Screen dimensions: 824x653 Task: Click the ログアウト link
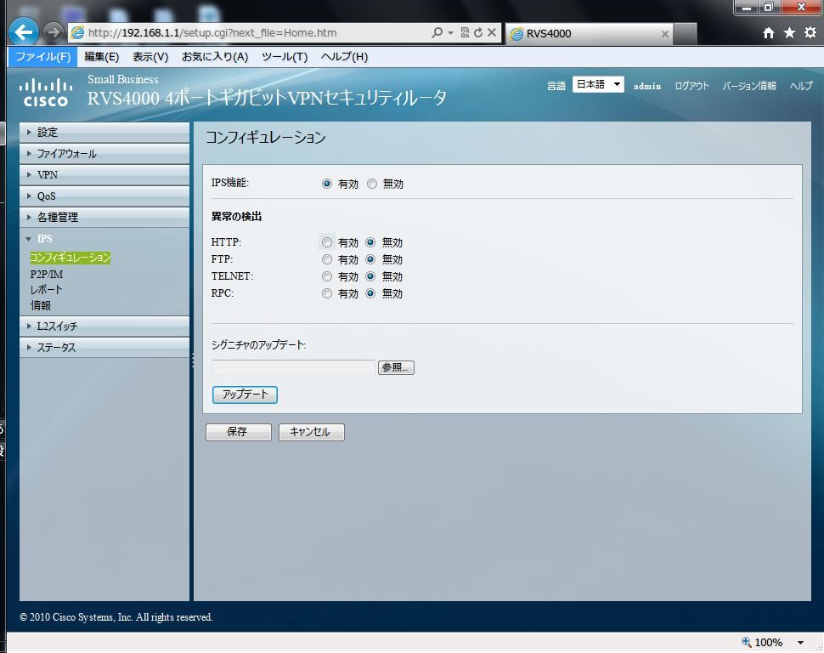[x=691, y=86]
